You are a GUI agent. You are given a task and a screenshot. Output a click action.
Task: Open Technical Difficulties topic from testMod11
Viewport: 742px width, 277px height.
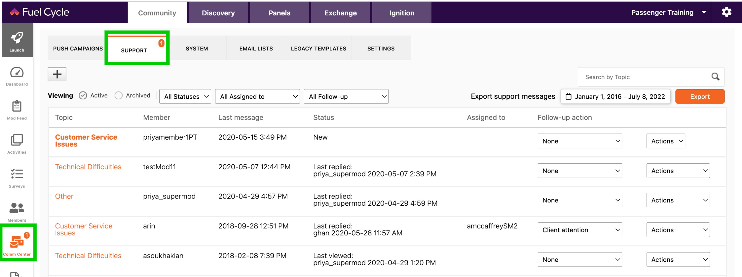(x=88, y=167)
